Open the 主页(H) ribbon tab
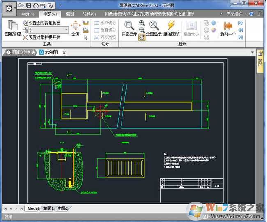Screen dimensions: 267x222 click(x=28, y=14)
